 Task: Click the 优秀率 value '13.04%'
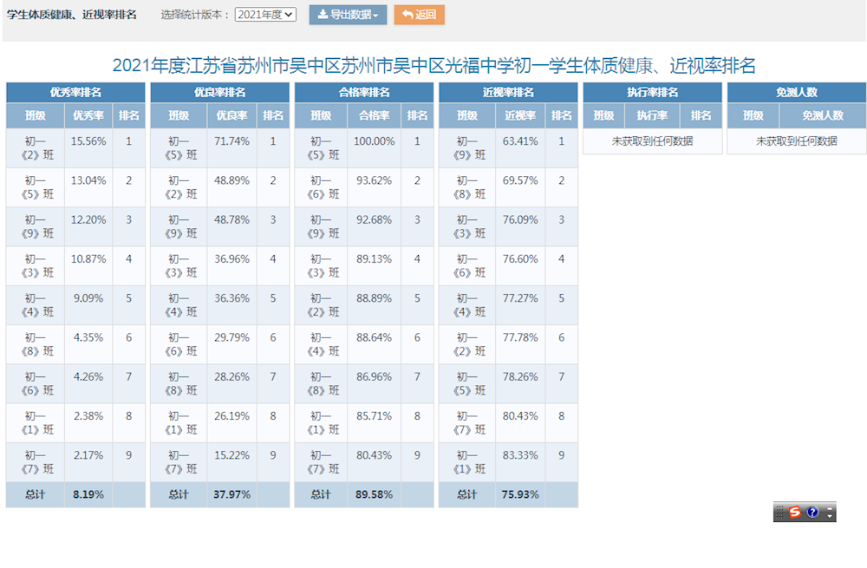(88, 181)
